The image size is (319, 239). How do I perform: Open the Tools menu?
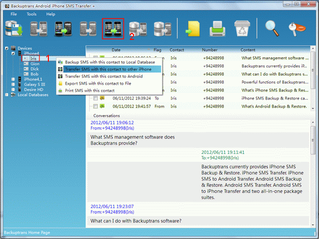point(31,14)
